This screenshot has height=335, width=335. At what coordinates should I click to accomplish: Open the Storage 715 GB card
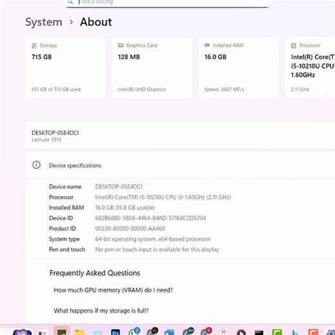pos(66,68)
